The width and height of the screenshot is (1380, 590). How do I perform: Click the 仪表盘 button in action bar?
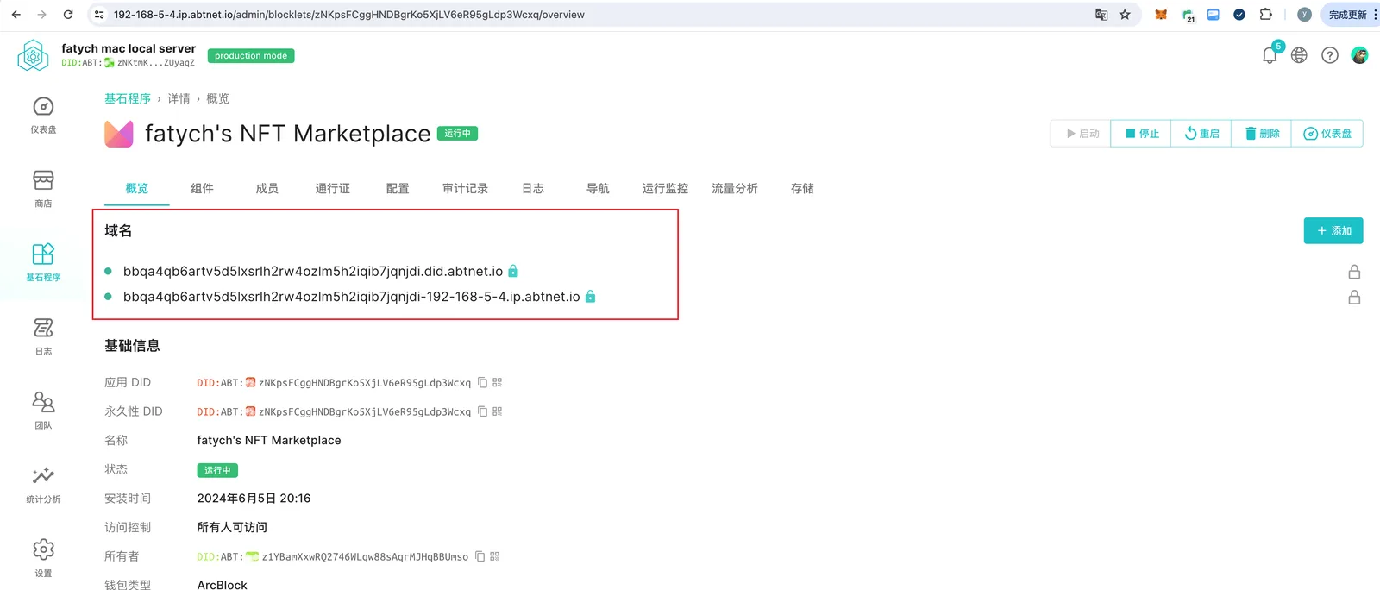coord(1327,134)
